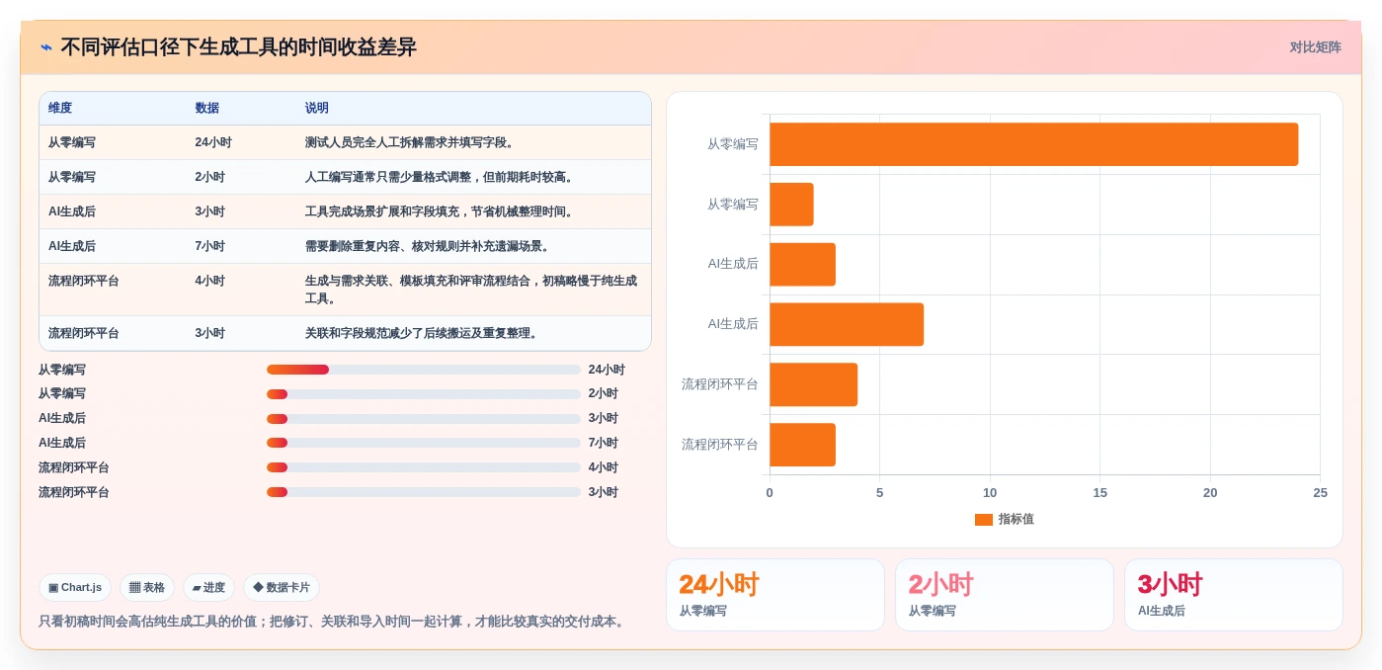Open the 2小时 从零编写 data card

coord(1005,595)
